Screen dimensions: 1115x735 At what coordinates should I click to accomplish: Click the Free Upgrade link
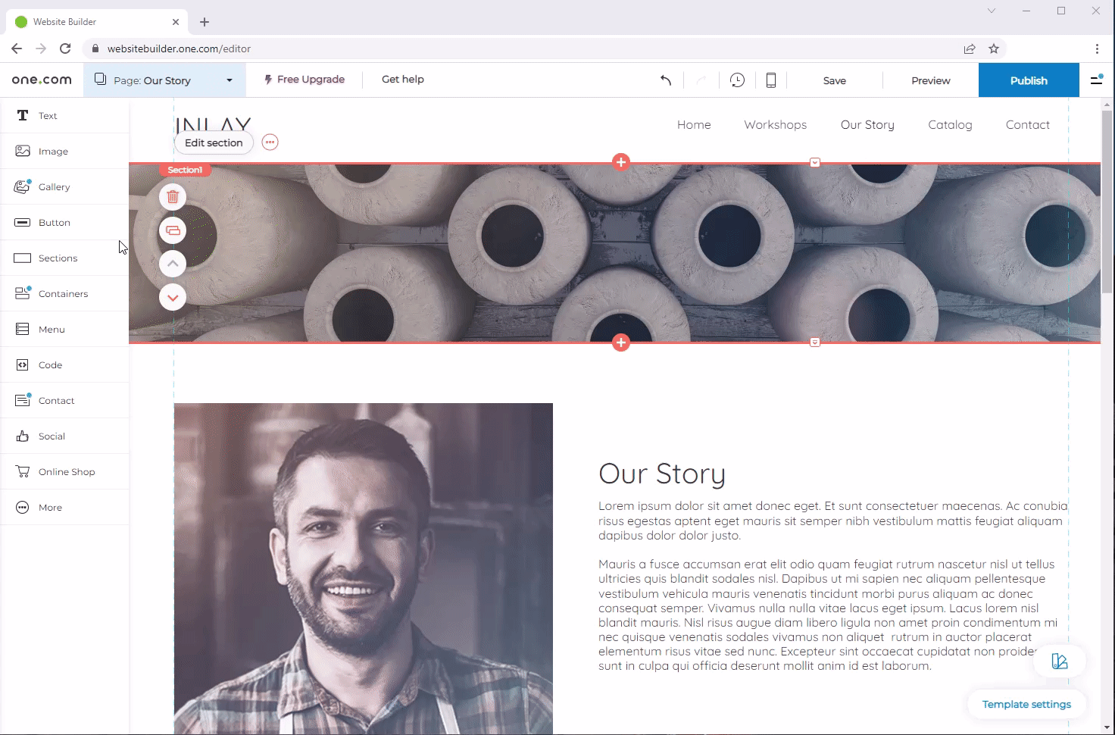[x=305, y=80]
